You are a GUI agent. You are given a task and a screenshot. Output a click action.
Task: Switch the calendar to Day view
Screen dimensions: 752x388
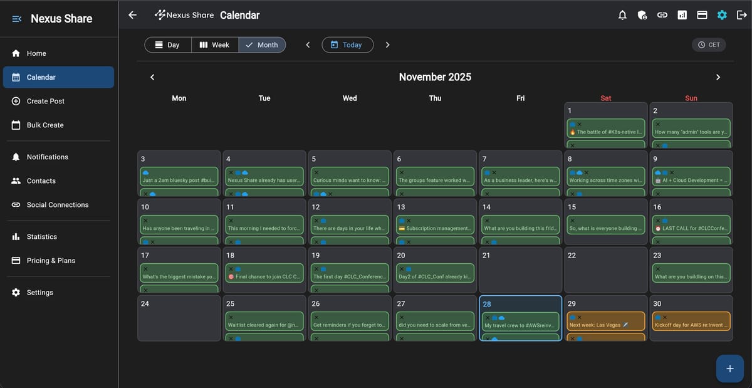point(167,45)
